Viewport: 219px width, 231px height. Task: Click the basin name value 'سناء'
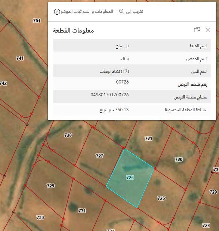(x=125, y=59)
